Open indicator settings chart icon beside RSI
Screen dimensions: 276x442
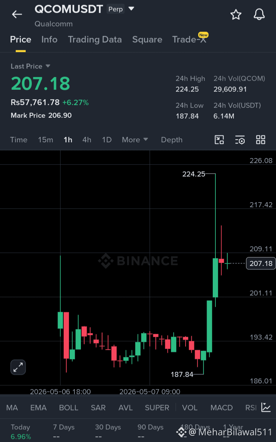click(266, 407)
